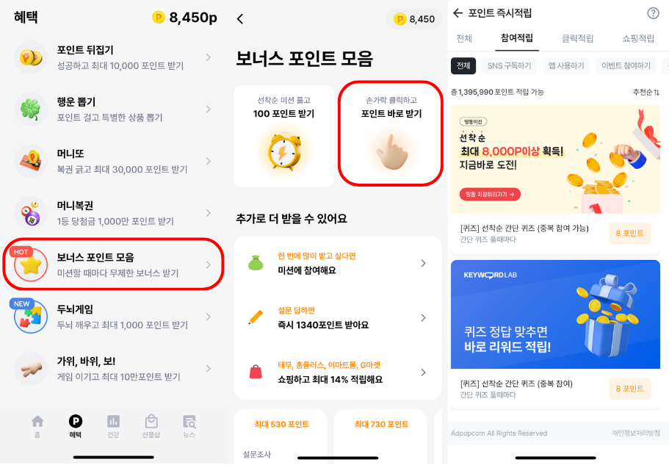Tap the home icon in bottom navigation

37,422
